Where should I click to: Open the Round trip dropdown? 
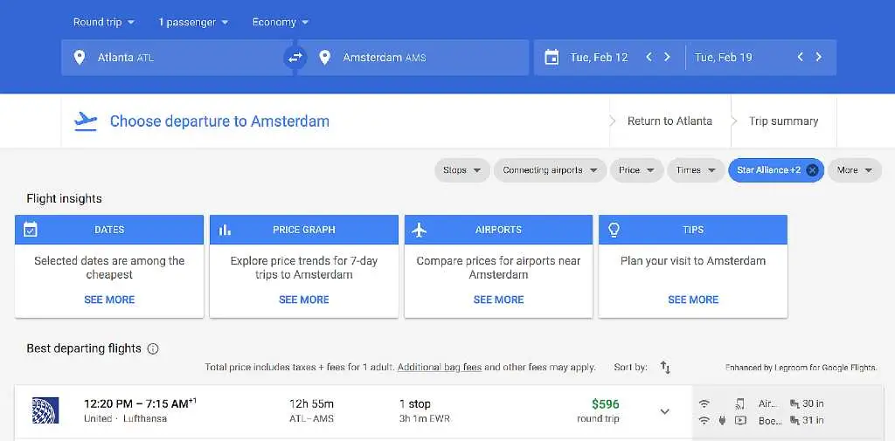tap(104, 22)
